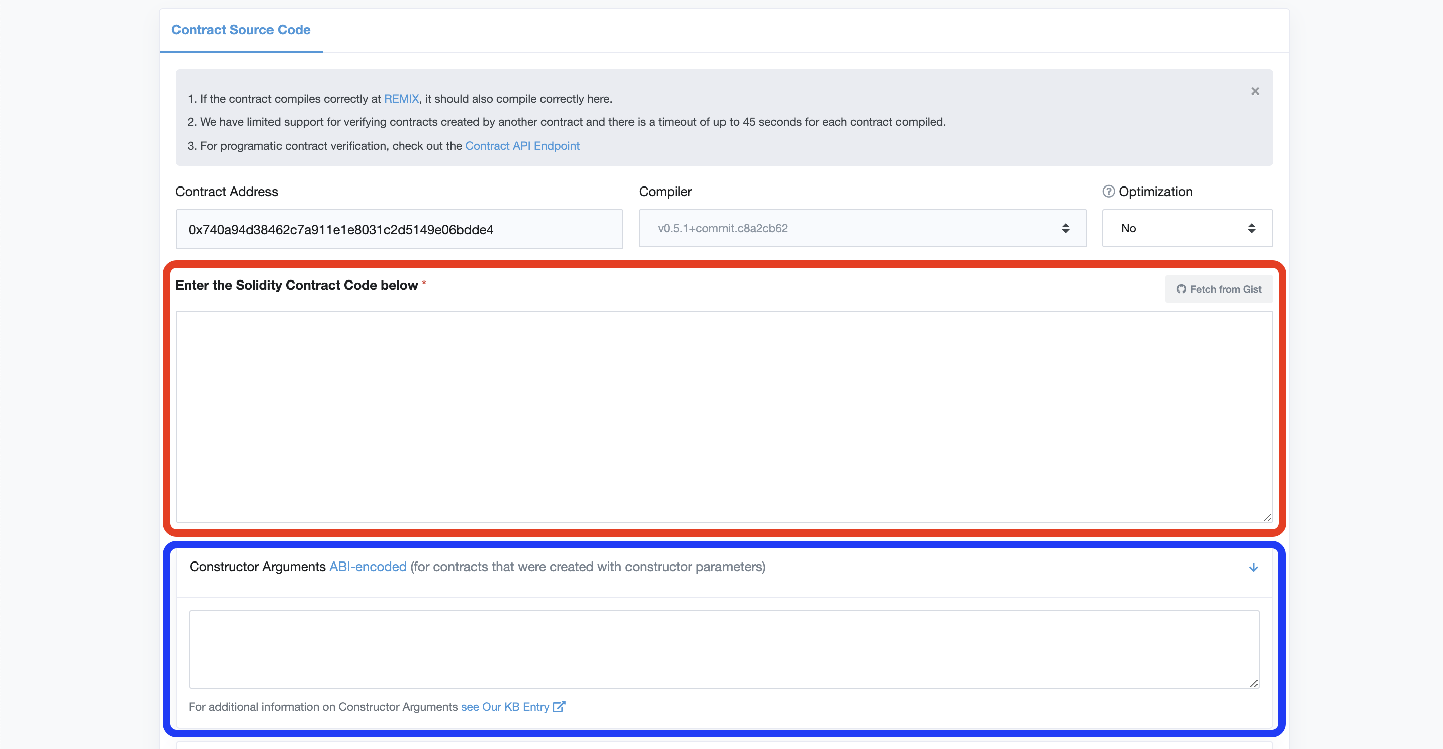Image resolution: width=1443 pixels, height=749 pixels.
Task: Focus the Solidity Contract Code textarea
Action: 724,416
